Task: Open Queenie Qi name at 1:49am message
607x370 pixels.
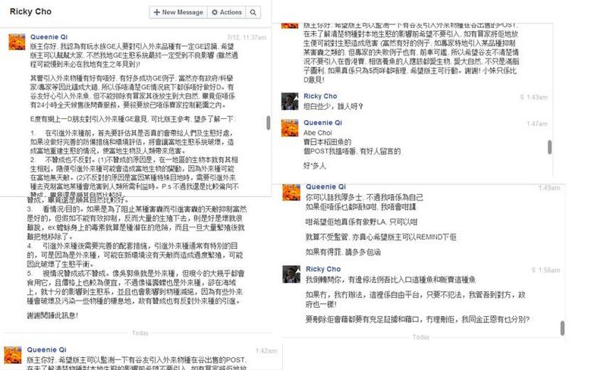Action: click(326, 187)
